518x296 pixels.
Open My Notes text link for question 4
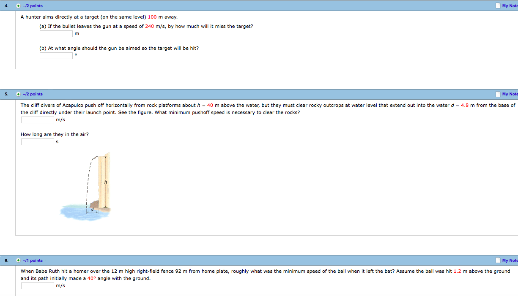tap(510, 6)
